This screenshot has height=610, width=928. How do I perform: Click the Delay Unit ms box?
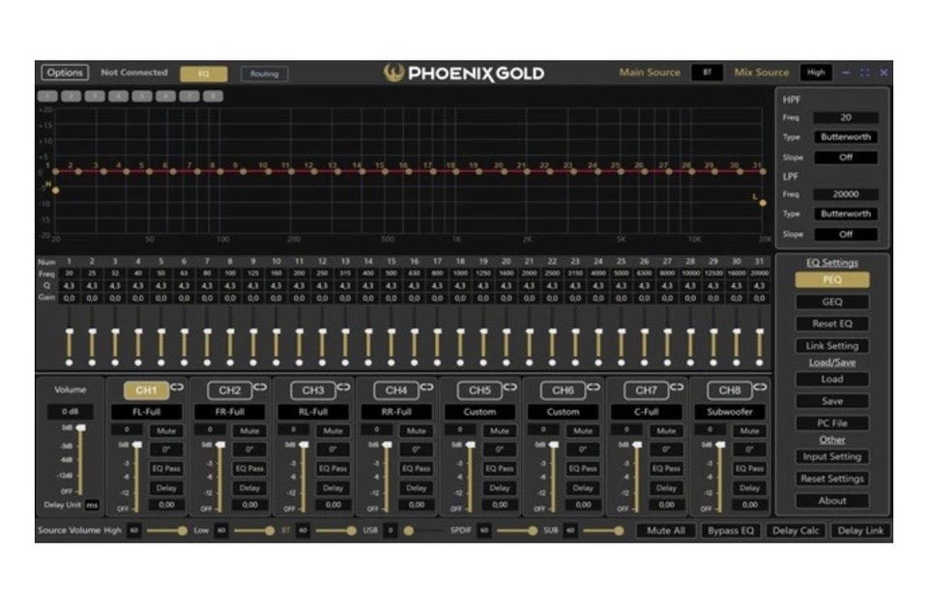pos(92,506)
